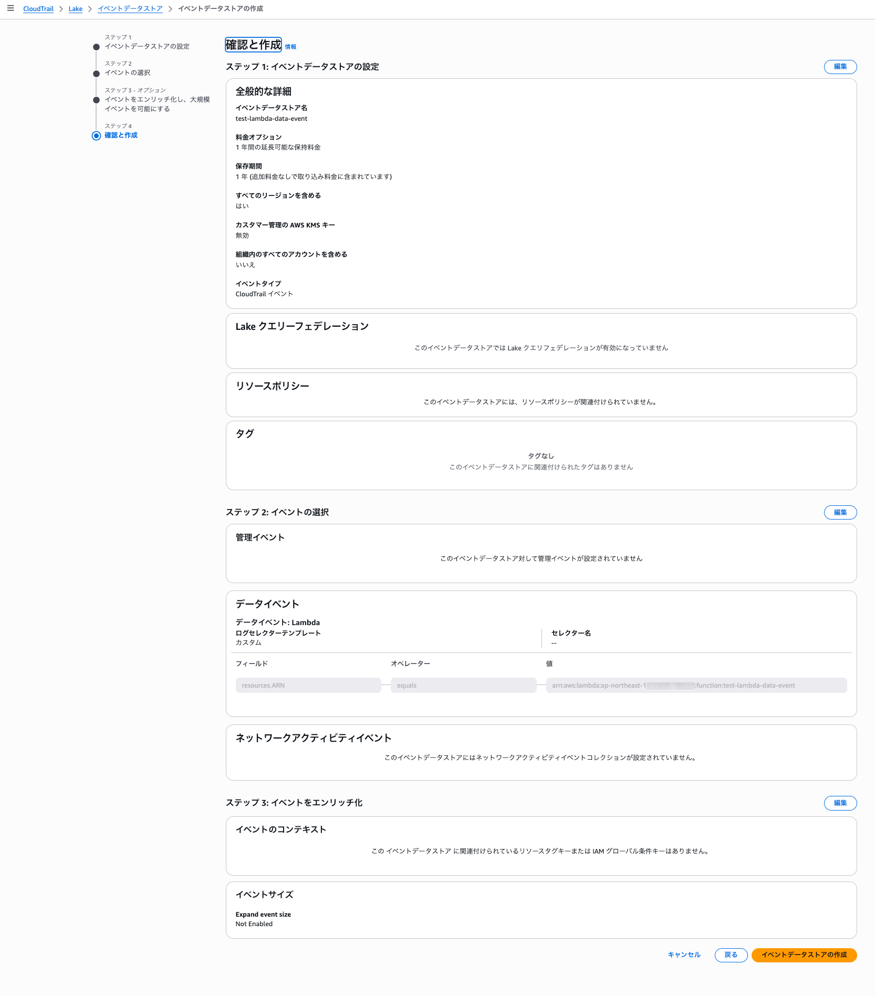This screenshot has height=996, width=875.
Task: Click the resources.ARN field box
Action: 308,685
